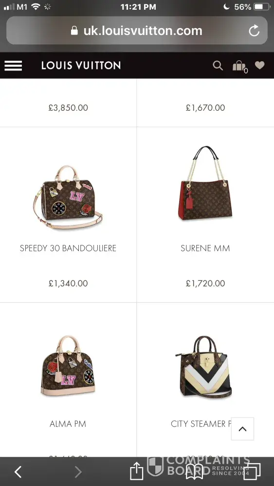Screen dimensions: 274x486
Task: Click the Louis Vuitton logo
Action: point(81,66)
